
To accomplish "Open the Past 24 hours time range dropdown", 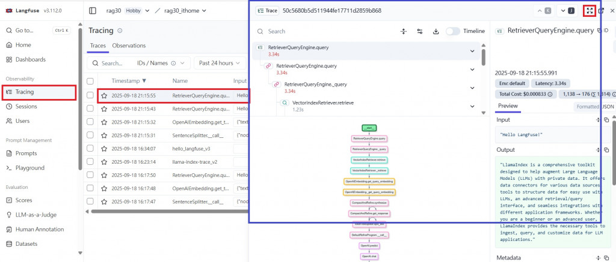I will [220, 63].
